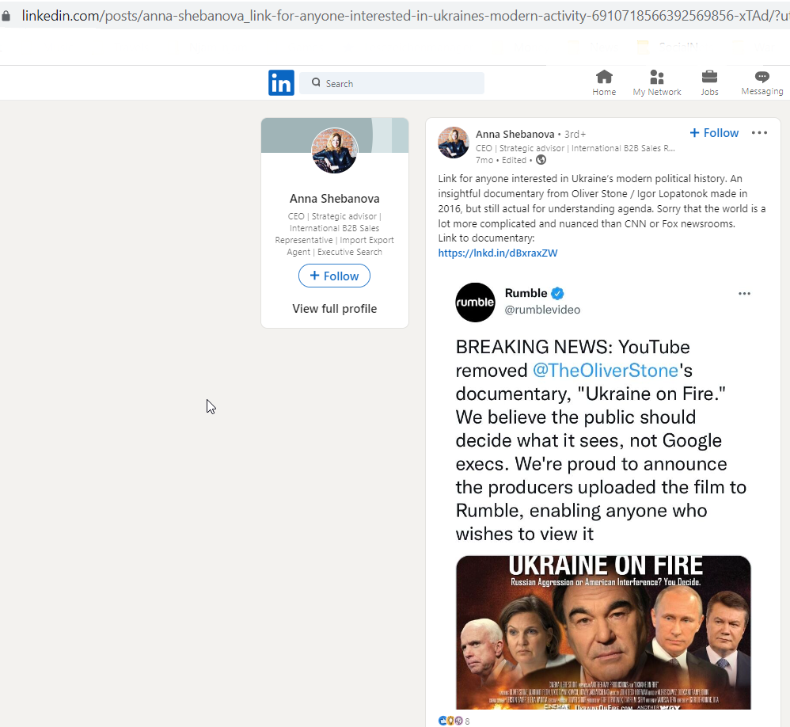
Task: Click the reactions count 8
Action: 467,721
